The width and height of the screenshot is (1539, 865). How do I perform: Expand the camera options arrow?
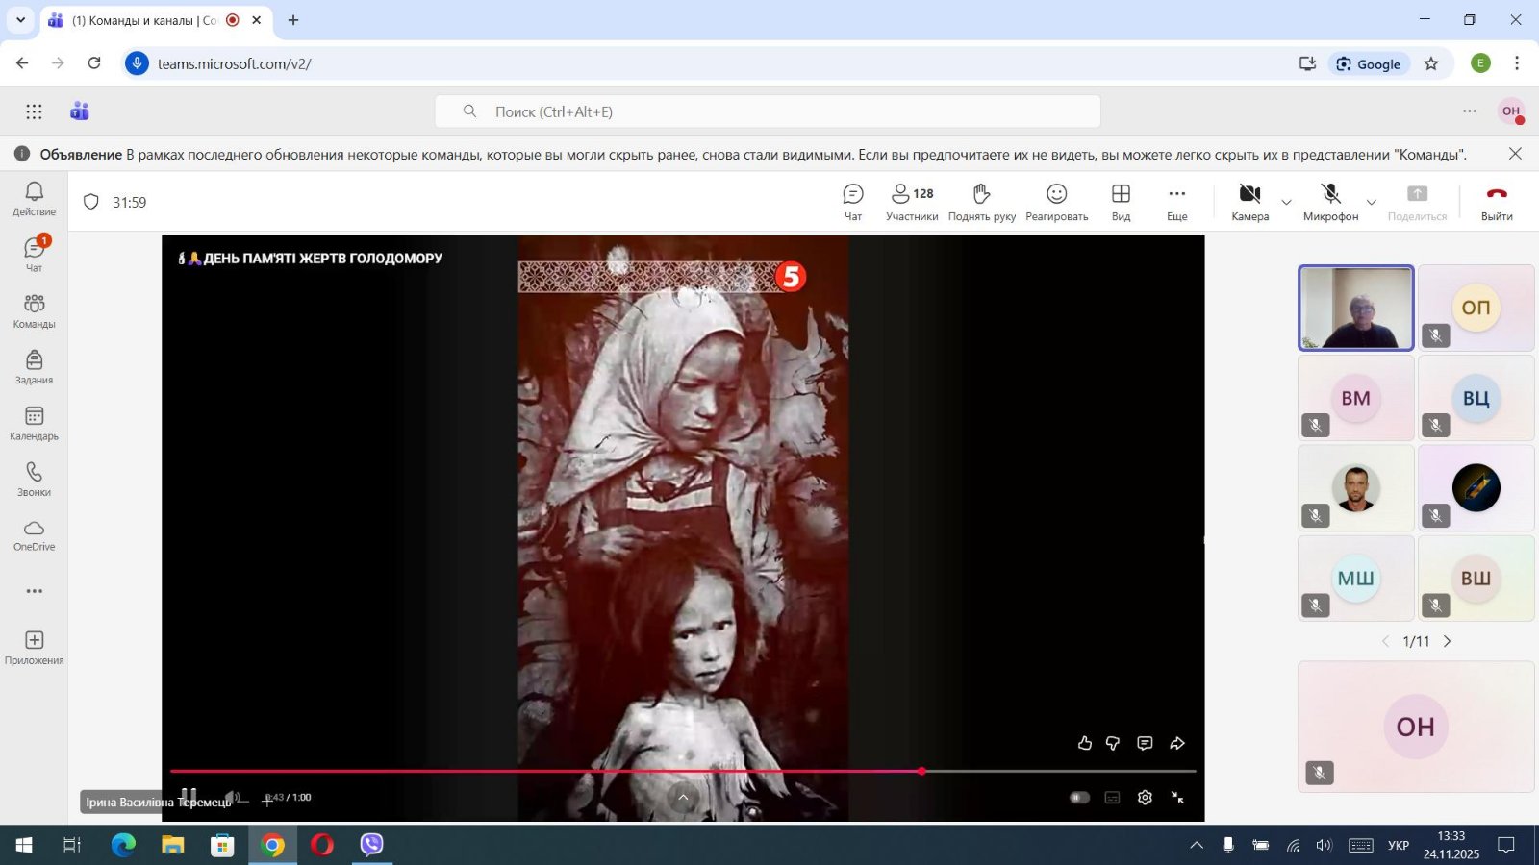click(1286, 203)
